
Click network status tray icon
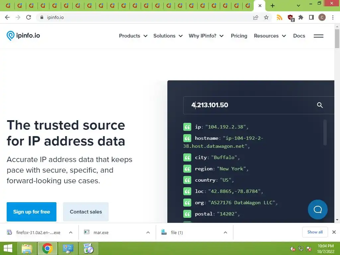coord(301,249)
